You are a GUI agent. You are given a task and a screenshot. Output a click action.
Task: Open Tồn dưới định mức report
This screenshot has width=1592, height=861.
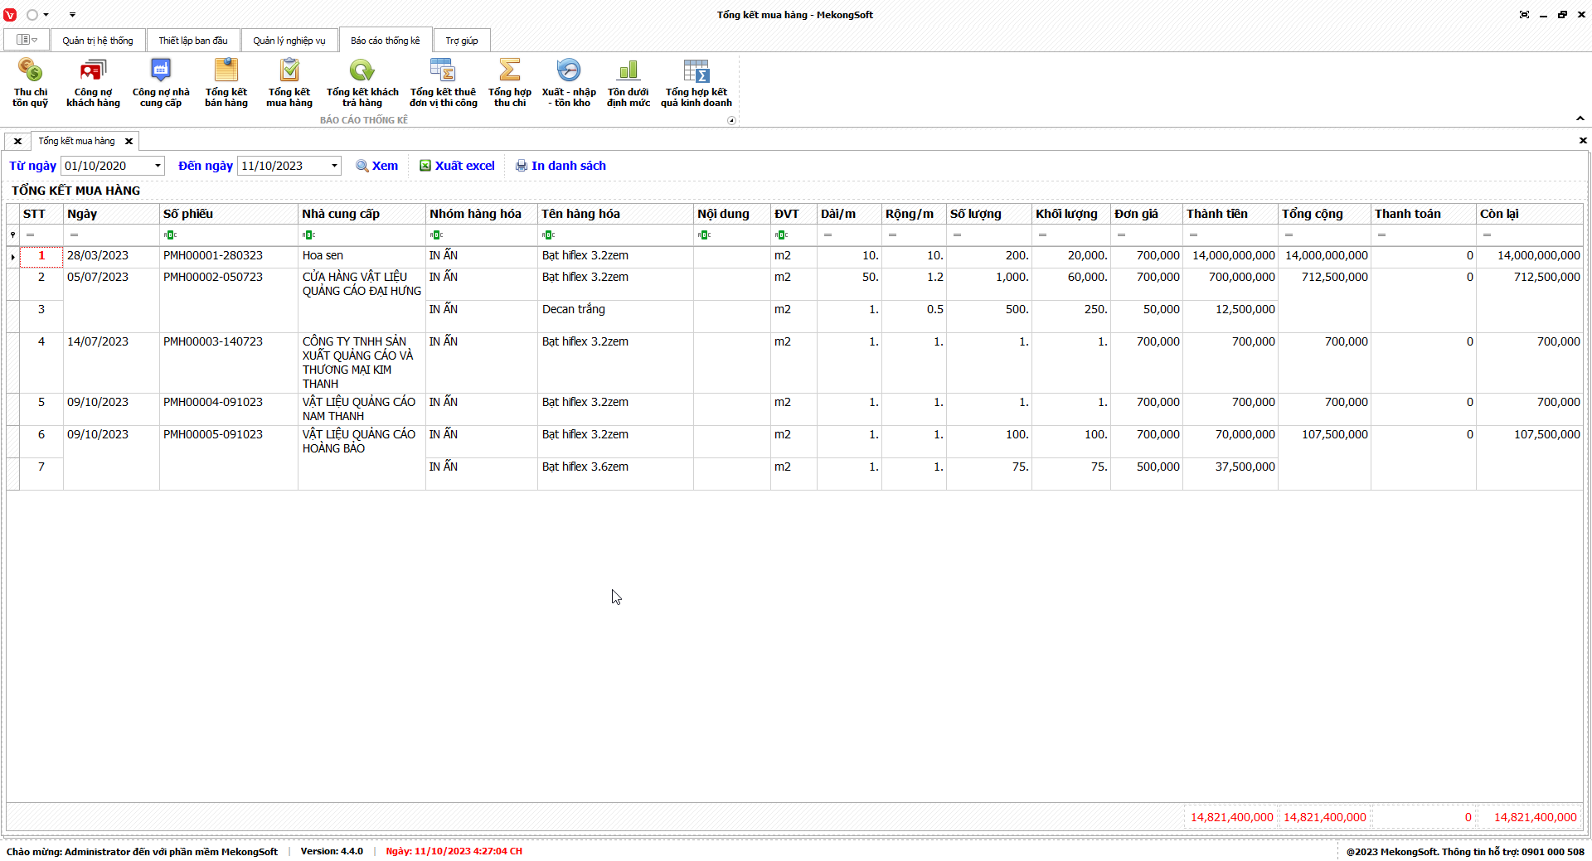click(x=629, y=83)
